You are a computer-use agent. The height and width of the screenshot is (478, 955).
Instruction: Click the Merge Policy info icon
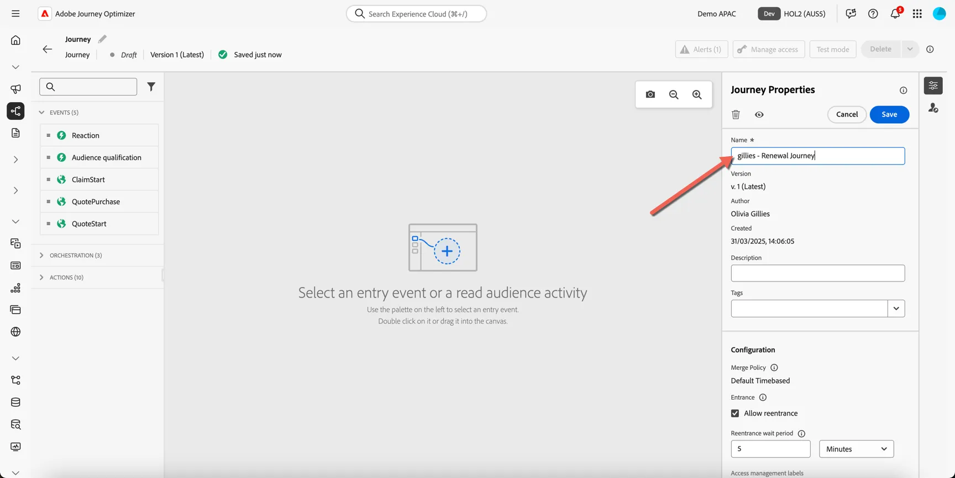click(x=774, y=368)
